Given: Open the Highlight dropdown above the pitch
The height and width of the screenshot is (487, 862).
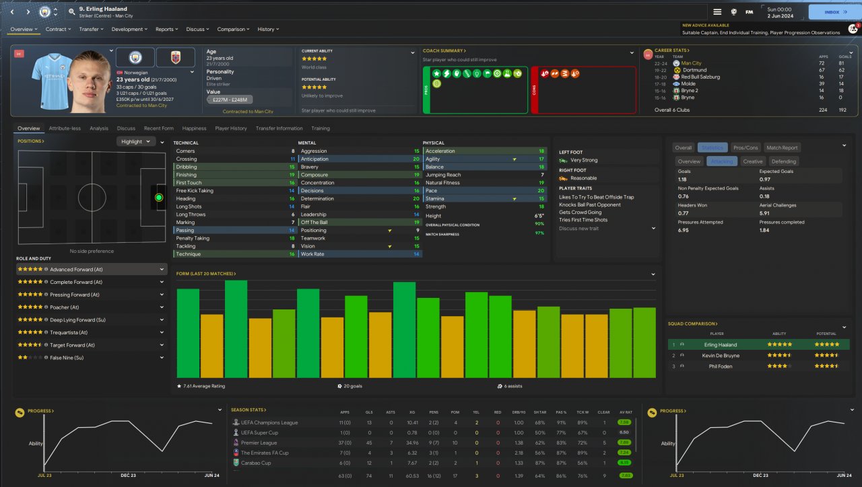Looking at the screenshot, I should pyautogui.click(x=136, y=142).
